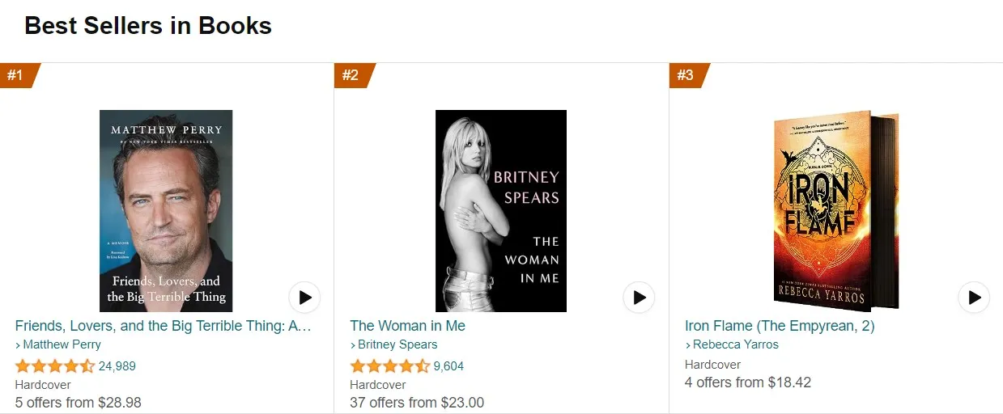Open Iron Flame (The Empyrean, 2) title link
The image size is (1003, 414).
[780, 326]
